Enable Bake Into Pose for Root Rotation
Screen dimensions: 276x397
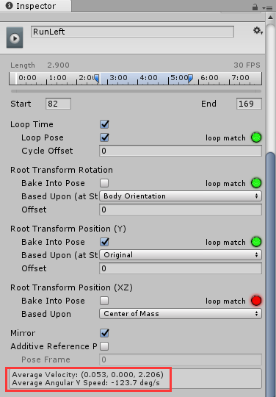[104, 183]
